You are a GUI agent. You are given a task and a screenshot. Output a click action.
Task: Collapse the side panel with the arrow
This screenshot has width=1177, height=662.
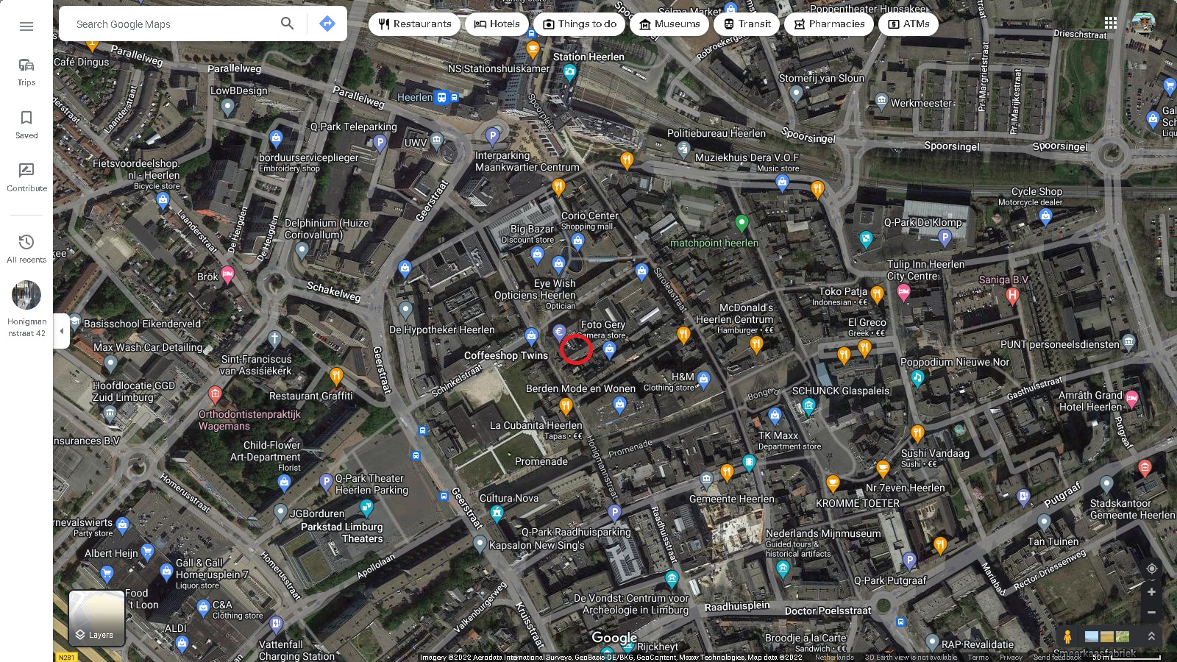pyautogui.click(x=62, y=331)
